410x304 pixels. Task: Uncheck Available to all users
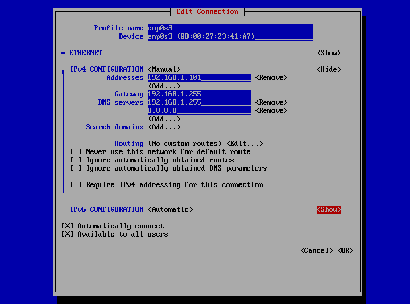[x=67, y=234]
